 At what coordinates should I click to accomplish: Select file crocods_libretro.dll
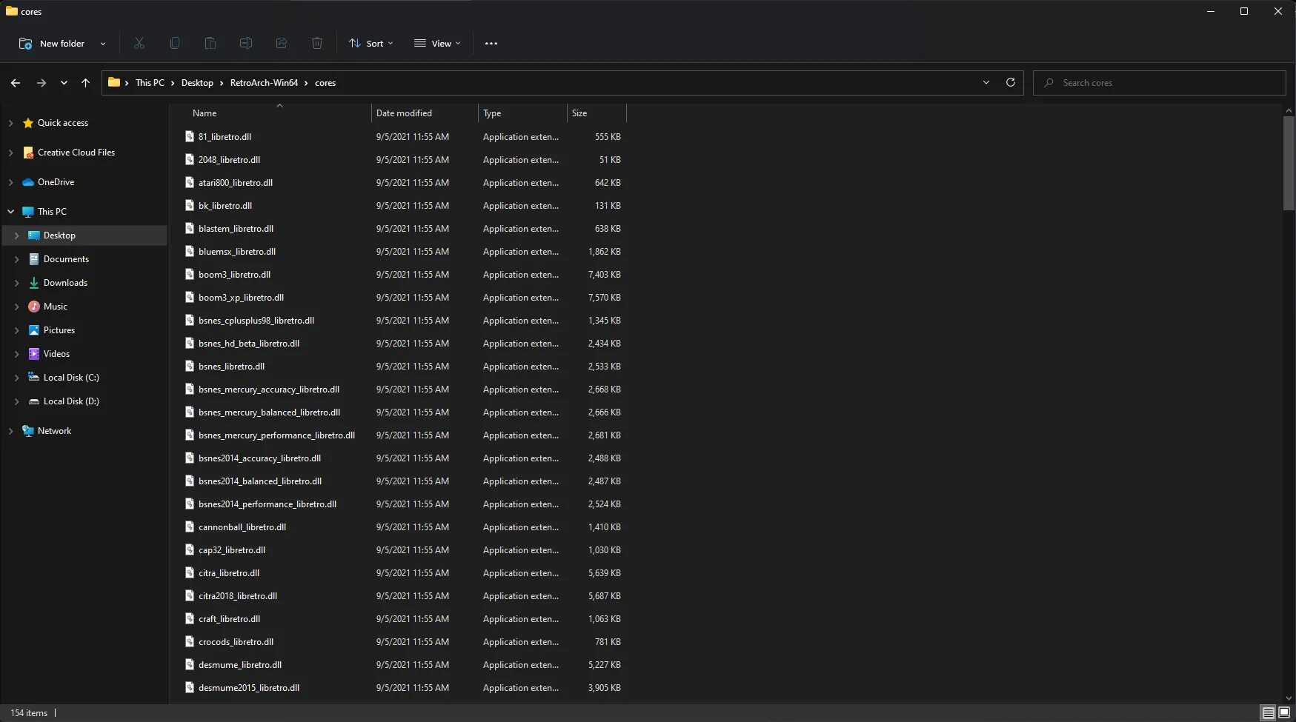(236, 642)
